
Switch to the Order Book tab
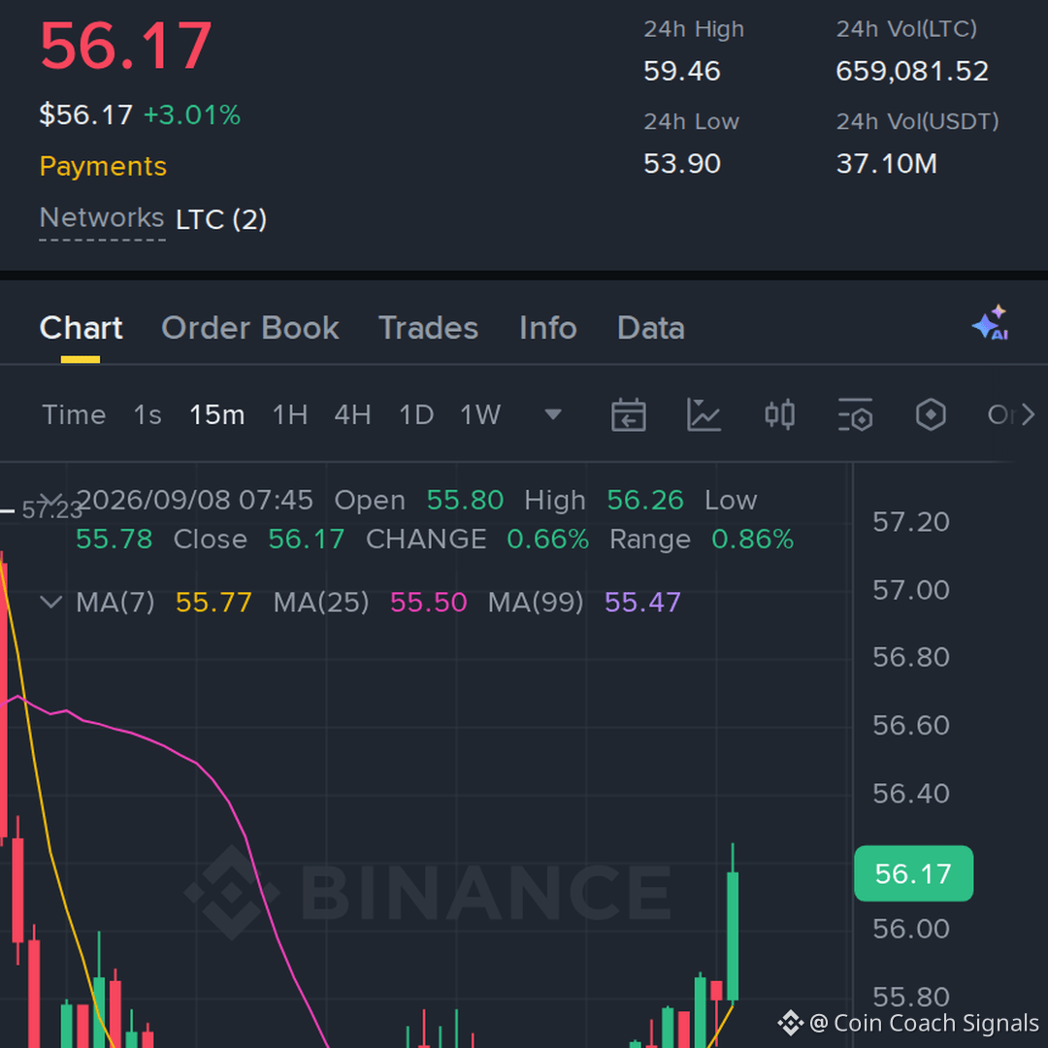pos(250,328)
